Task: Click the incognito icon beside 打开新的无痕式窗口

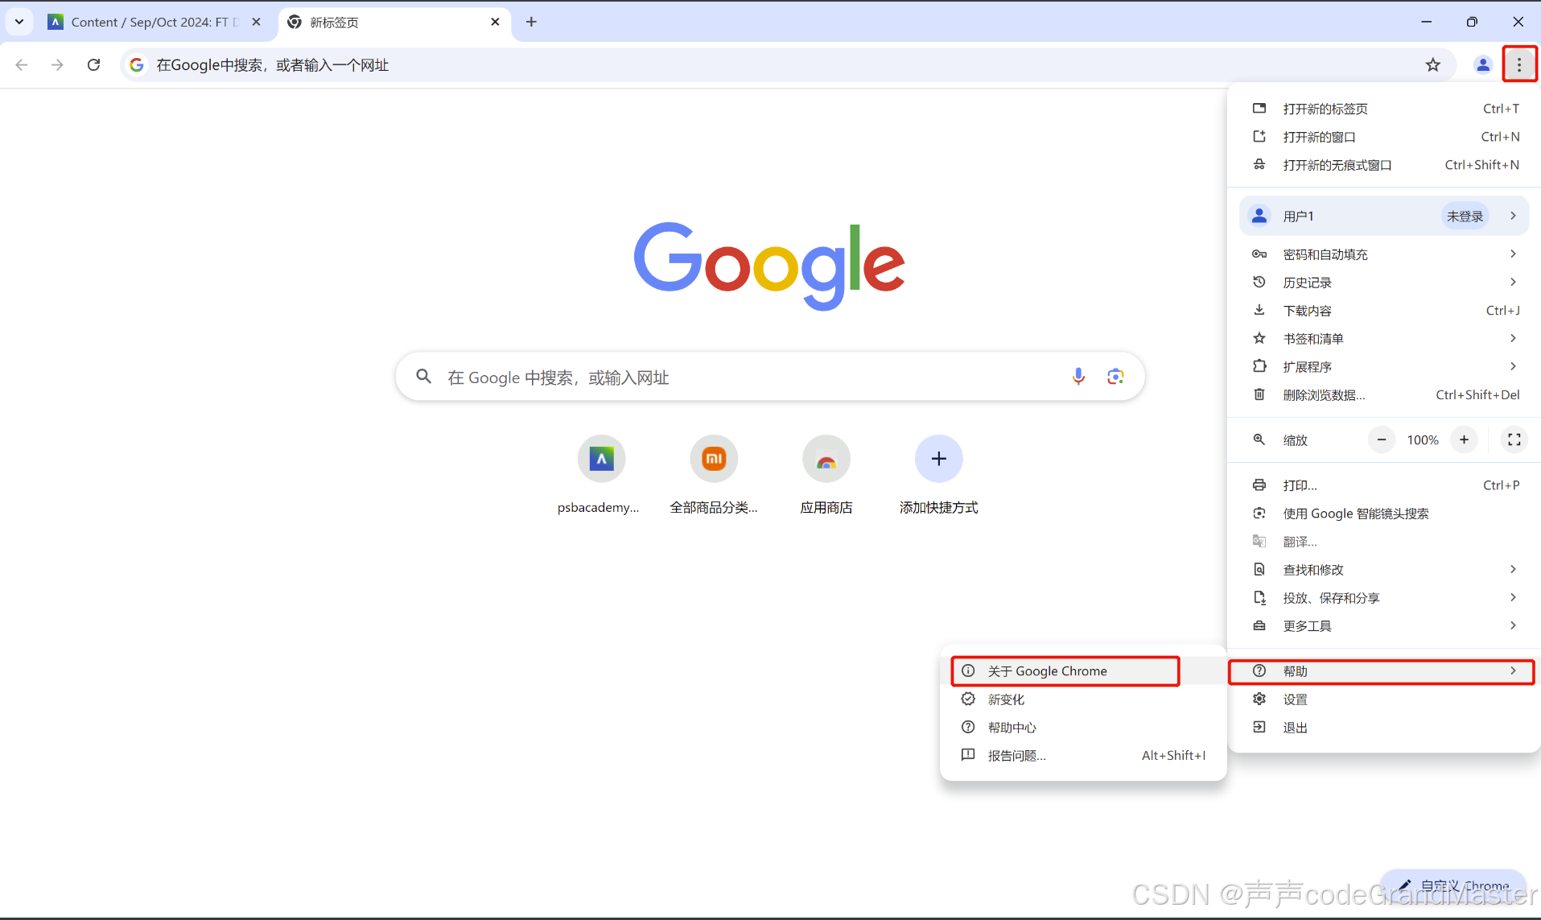Action: 1259,165
